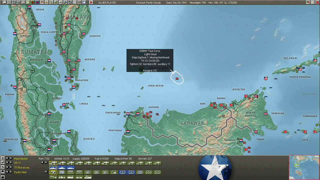Click the factory icon in bottom-left panel
This screenshot has width=320, height=180.
(3, 177)
